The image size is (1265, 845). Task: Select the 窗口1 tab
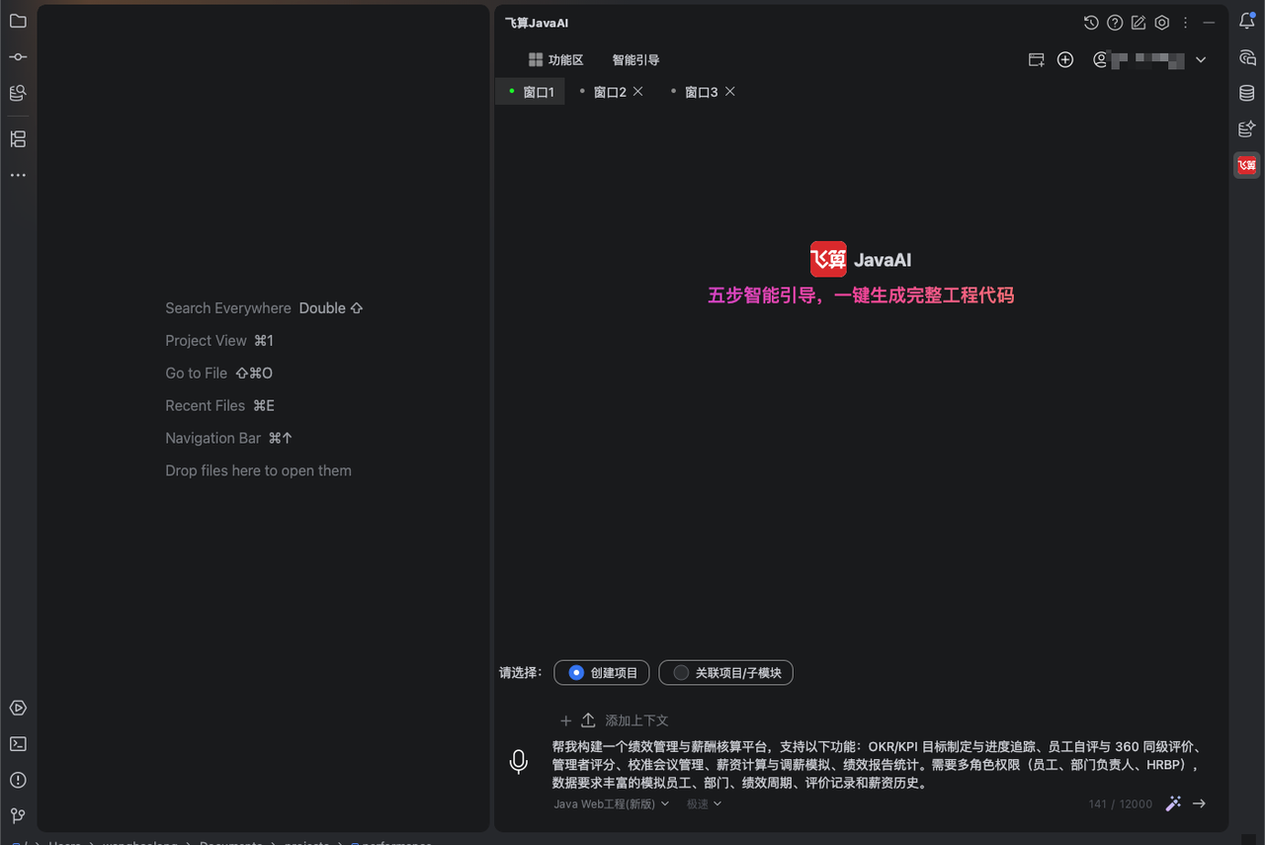coord(531,92)
